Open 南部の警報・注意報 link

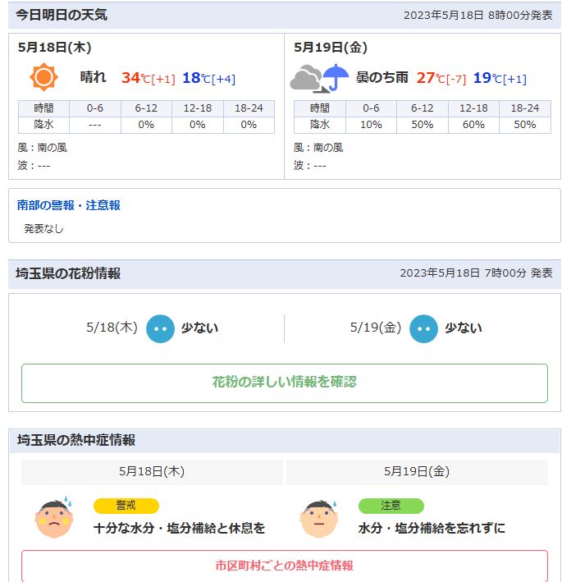(69, 205)
